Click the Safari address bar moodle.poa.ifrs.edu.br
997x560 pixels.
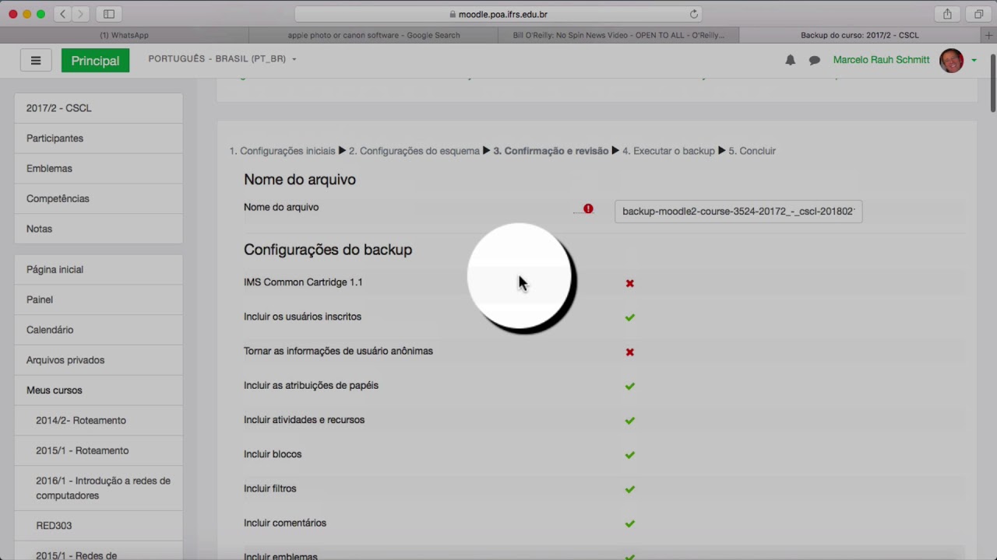[498, 14]
